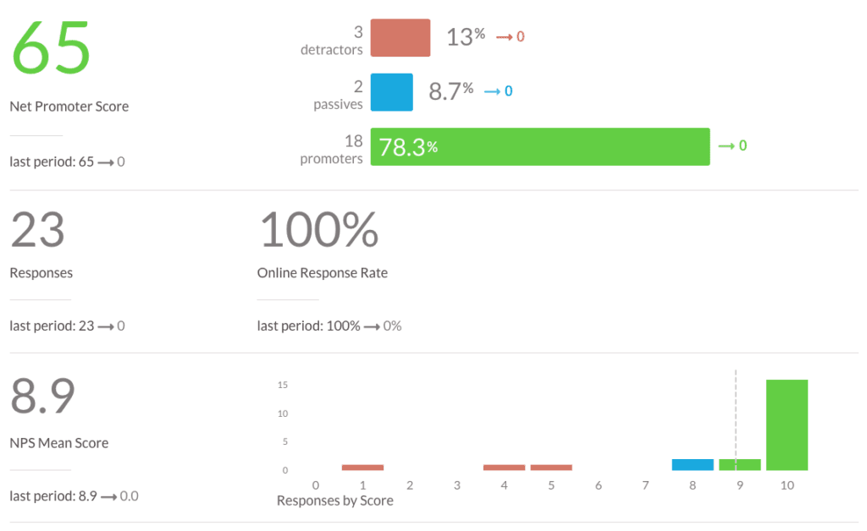This screenshot has width=867, height=531.
Task: Click the large 65 Net Promoter Score
Action: [51, 47]
